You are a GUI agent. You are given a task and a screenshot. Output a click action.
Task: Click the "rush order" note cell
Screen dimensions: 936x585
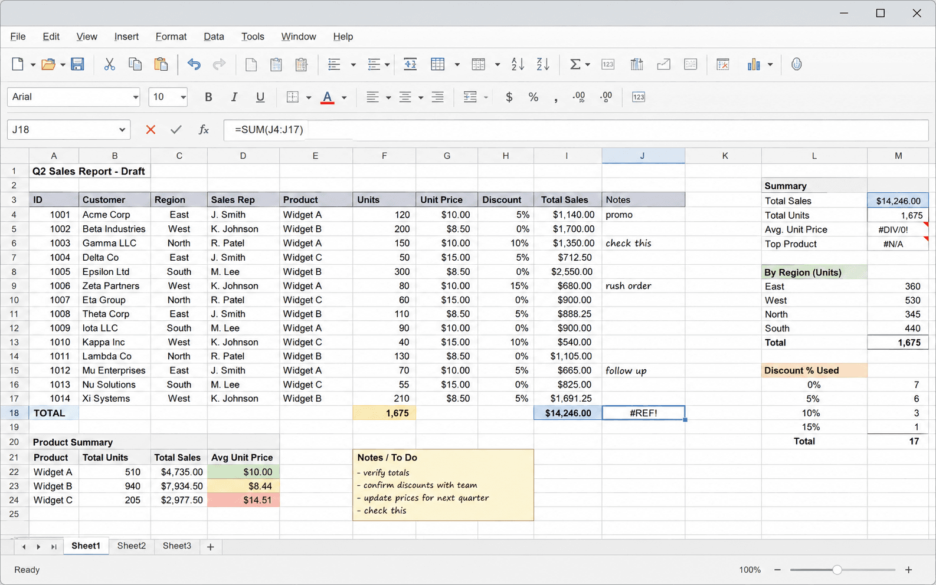click(643, 285)
